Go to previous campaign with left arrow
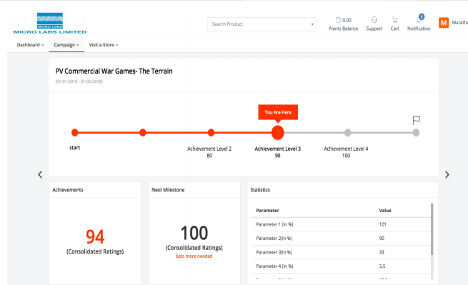The height and width of the screenshot is (285, 468). pyautogui.click(x=40, y=174)
